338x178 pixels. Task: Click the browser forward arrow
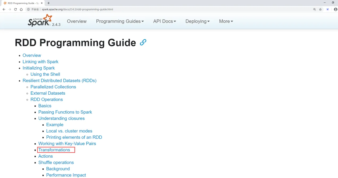tap(10, 9)
